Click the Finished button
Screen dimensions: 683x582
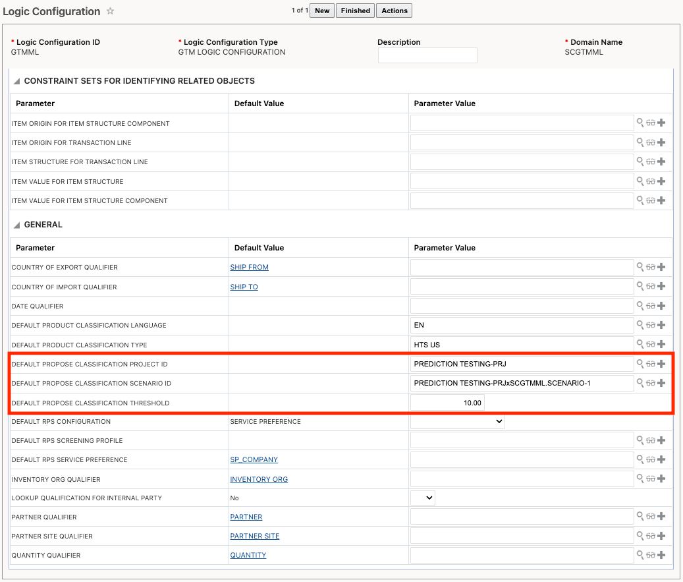click(x=356, y=11)
